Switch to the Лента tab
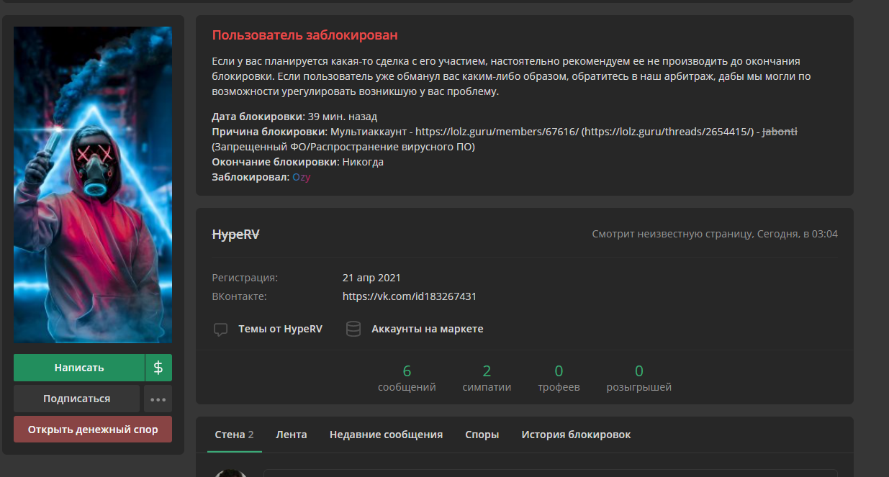 [291, 435]
